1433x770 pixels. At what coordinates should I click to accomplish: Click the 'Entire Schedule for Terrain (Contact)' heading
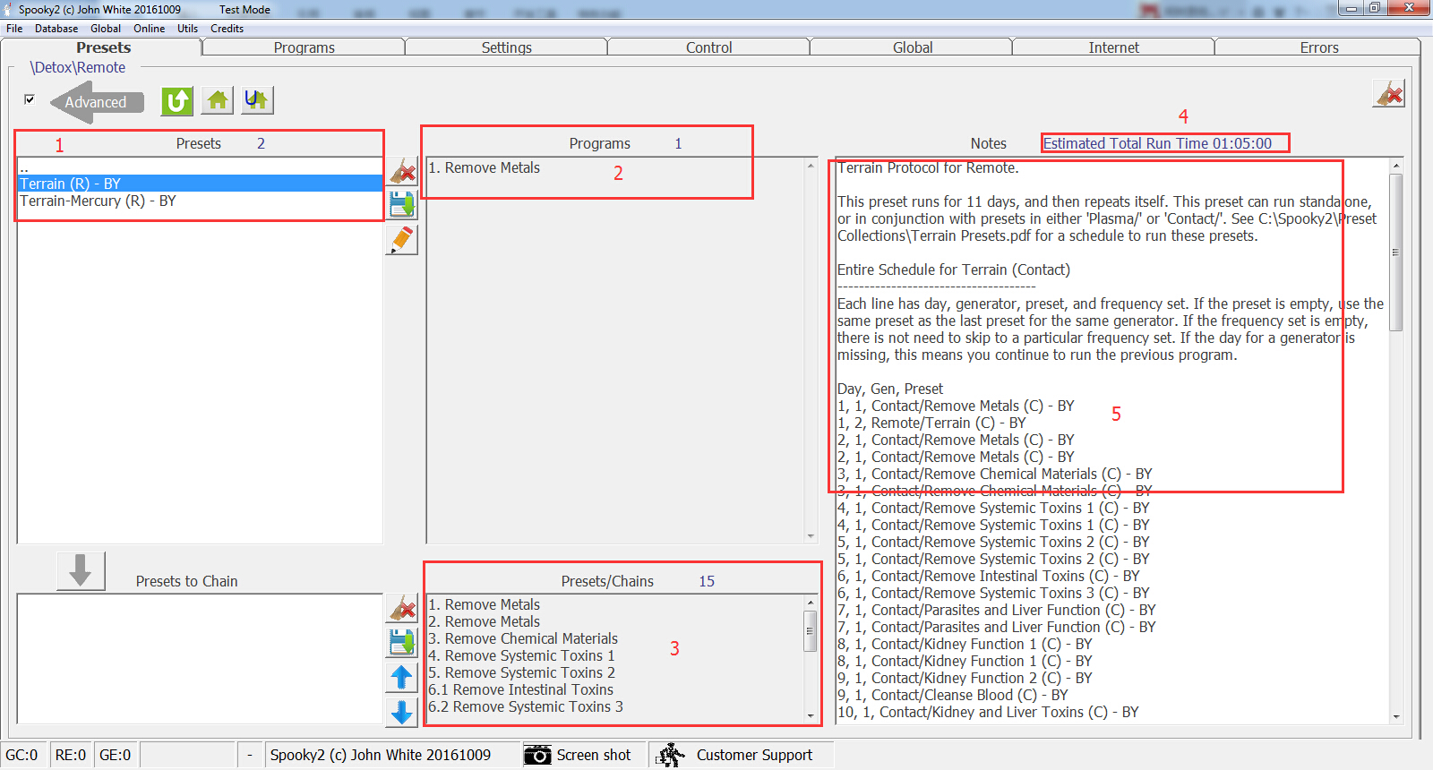954,269
